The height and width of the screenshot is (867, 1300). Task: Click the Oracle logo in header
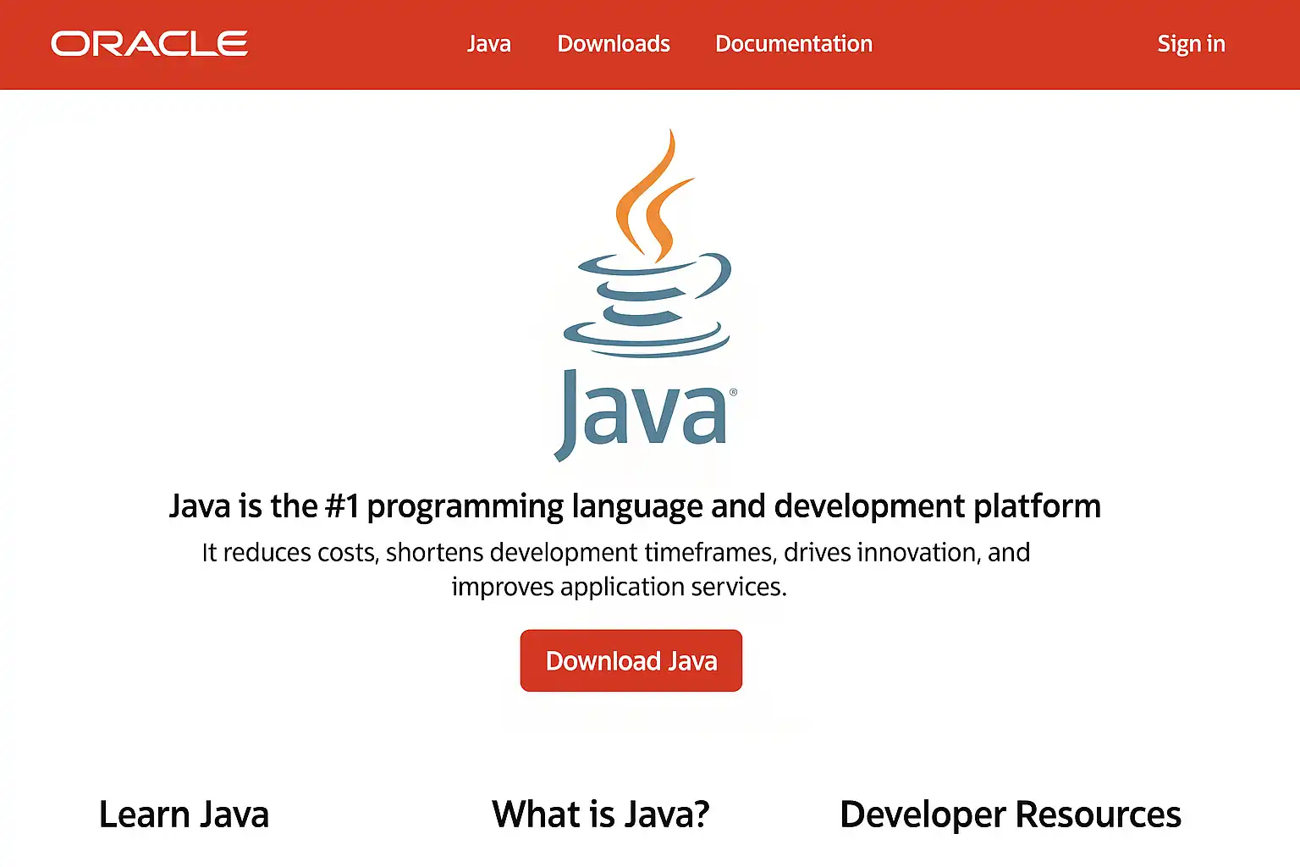pos(149,44)
